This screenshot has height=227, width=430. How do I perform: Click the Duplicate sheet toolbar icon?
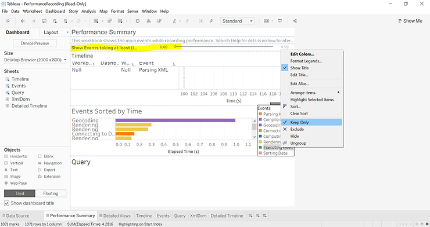coord(110,21)
